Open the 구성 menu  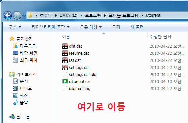click(x=15, y=27)
